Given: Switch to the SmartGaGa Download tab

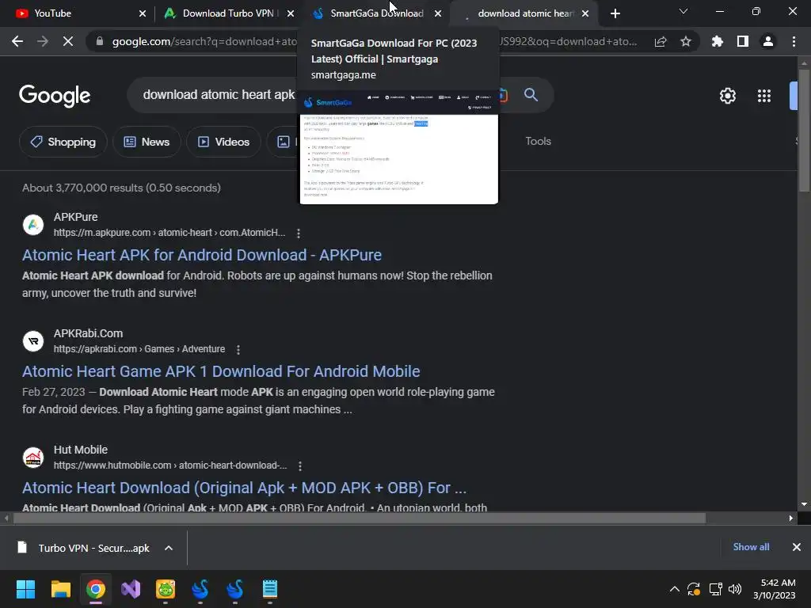Looking at the screenshot, I should pos(376,13).
